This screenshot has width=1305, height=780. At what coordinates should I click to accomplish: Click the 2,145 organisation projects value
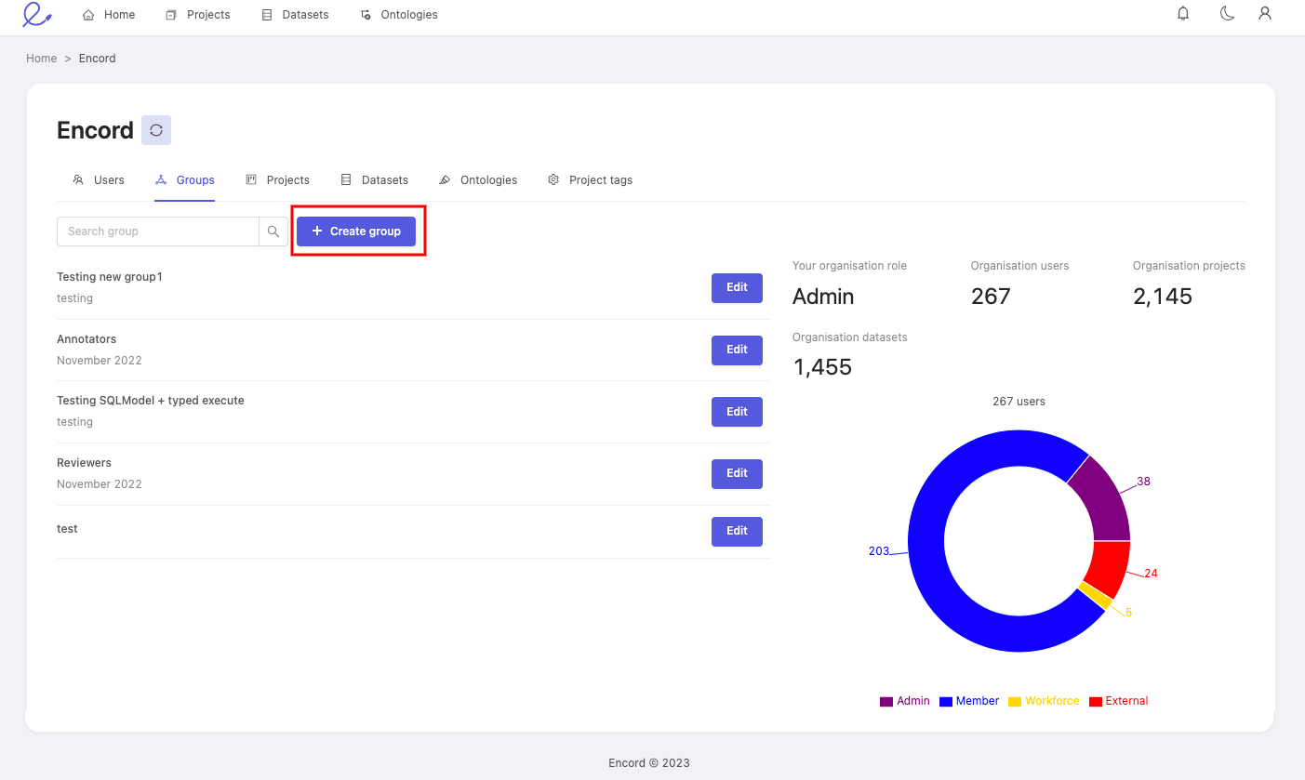click(1163, 297)
